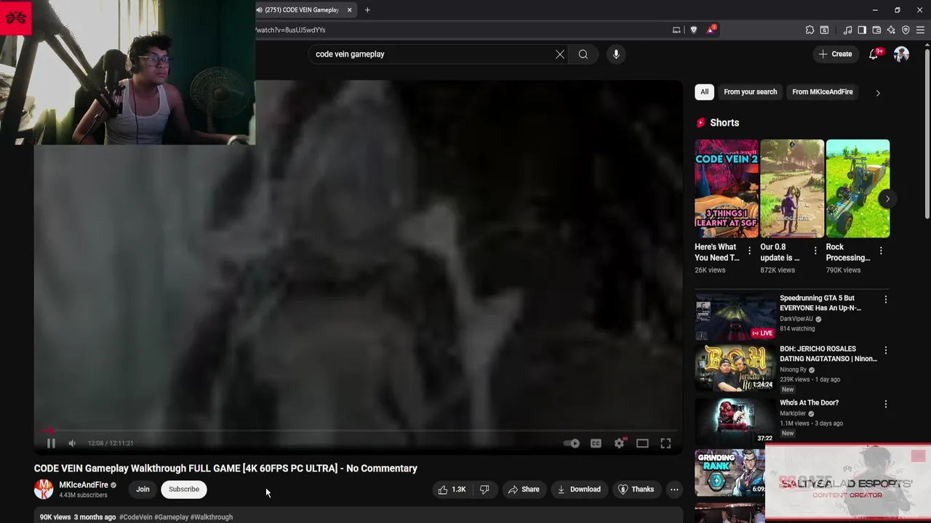Toggle the browser sidebar panel
Screen dimensions: 931x523
coord(862,30)
